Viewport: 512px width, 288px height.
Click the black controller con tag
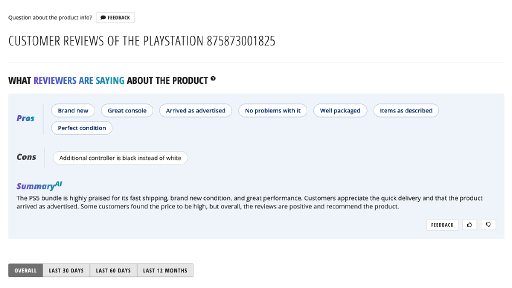pos(120,158)
